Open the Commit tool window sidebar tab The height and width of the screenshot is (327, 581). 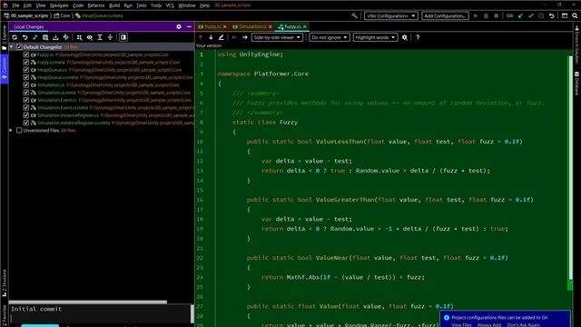click(x=4, y=69)
